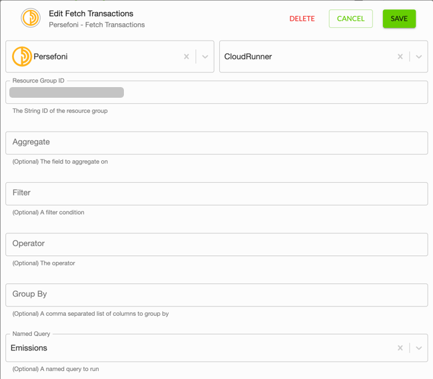Clear the Emissions named query

tap(400, 348)
